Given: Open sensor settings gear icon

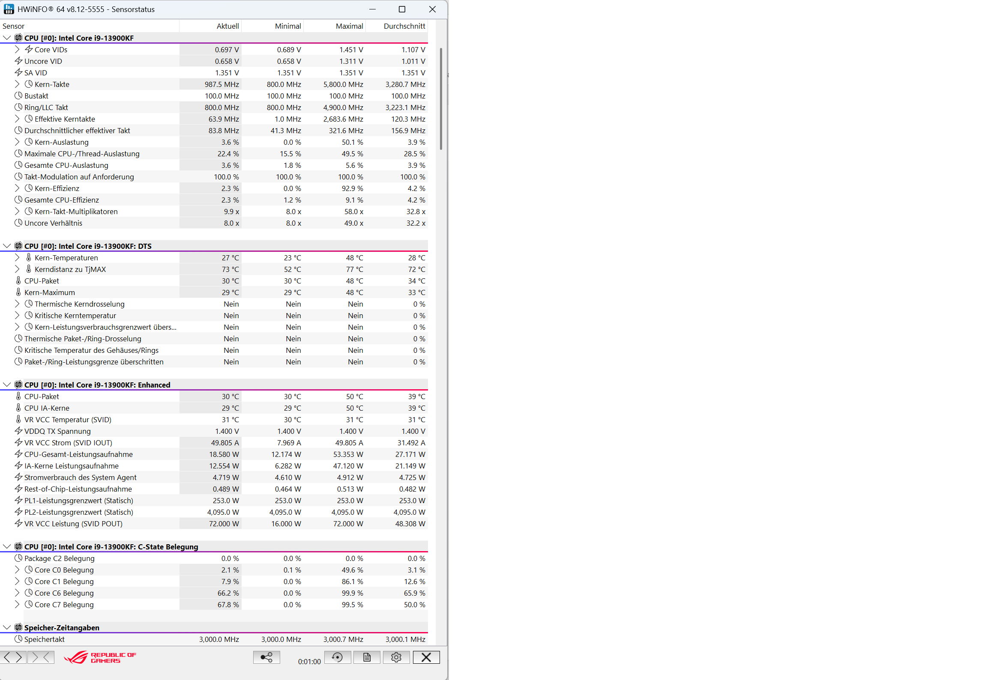Looking at the screenshot, I should click(396, 657).
